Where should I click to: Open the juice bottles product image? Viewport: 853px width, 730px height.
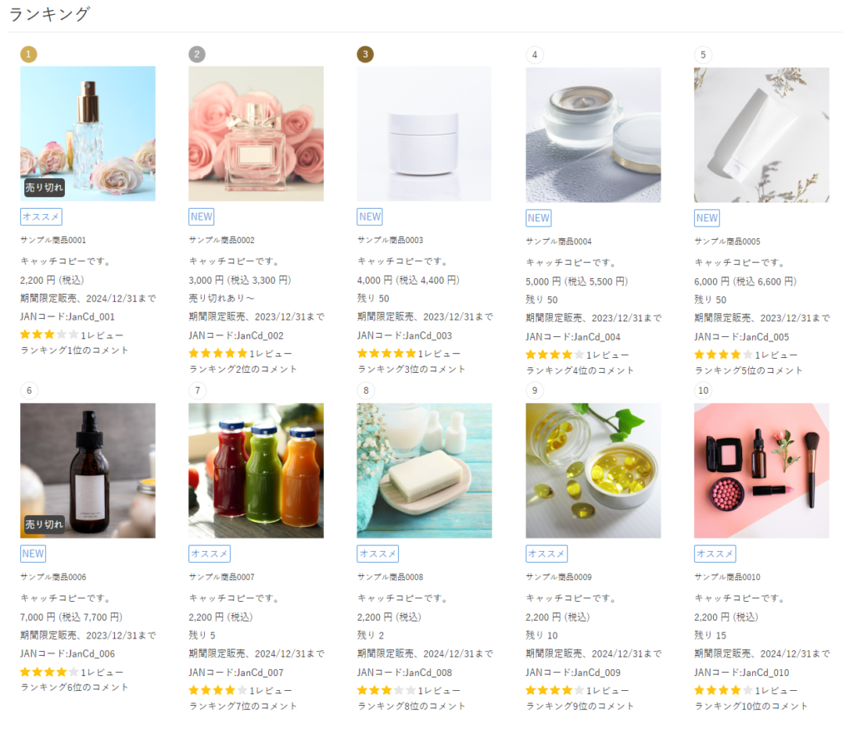[x=256, y=470]
